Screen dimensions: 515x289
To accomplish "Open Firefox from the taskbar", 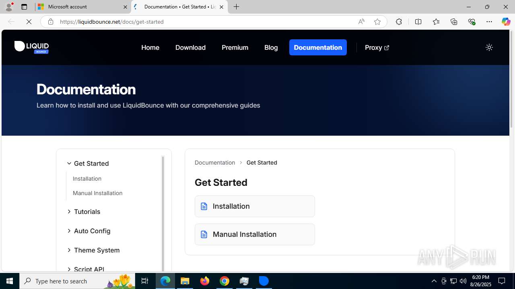I will click(205, 281).
